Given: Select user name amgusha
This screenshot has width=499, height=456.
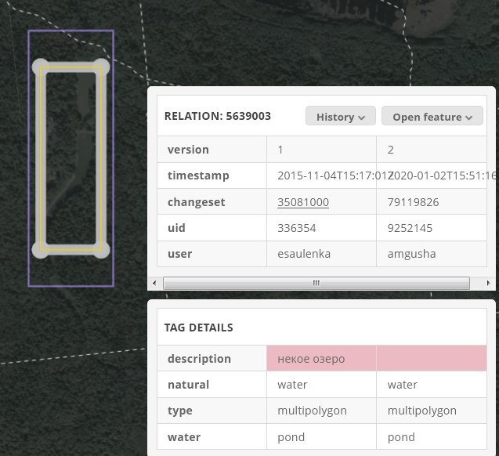Looking at the screenshot, I should pos(411,254).
